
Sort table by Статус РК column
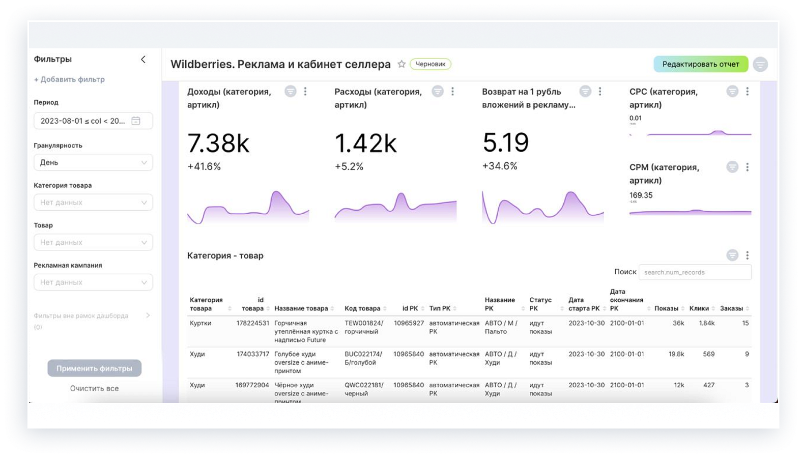click(x=562, y=309)
